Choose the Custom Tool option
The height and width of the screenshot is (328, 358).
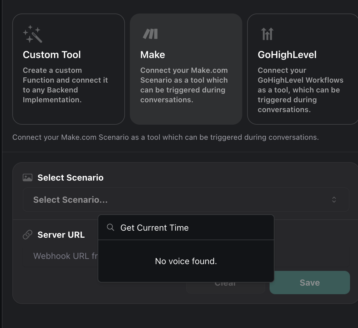[68, 68]
